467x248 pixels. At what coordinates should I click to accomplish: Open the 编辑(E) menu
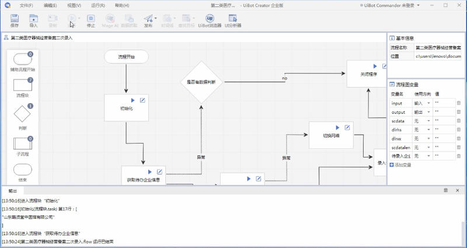pos(50,5)
